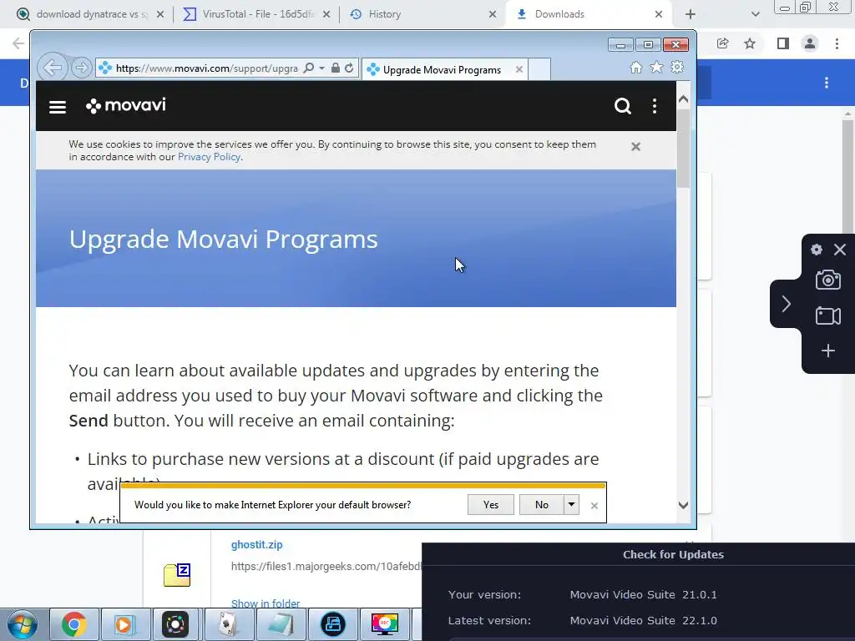
Task: Answer No to default browser prompt
Action: (x=541, y=505)
